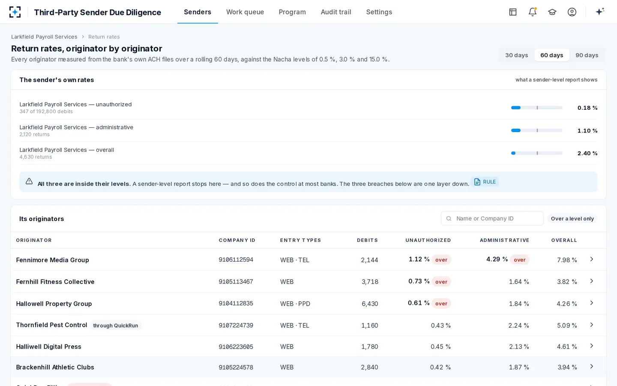Sort by the Debits column header
Image resolution: width=617 pixels, height=386 pixels.
click(367, 241)
